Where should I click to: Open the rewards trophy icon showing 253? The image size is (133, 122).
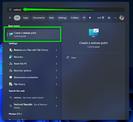point(101,18)
